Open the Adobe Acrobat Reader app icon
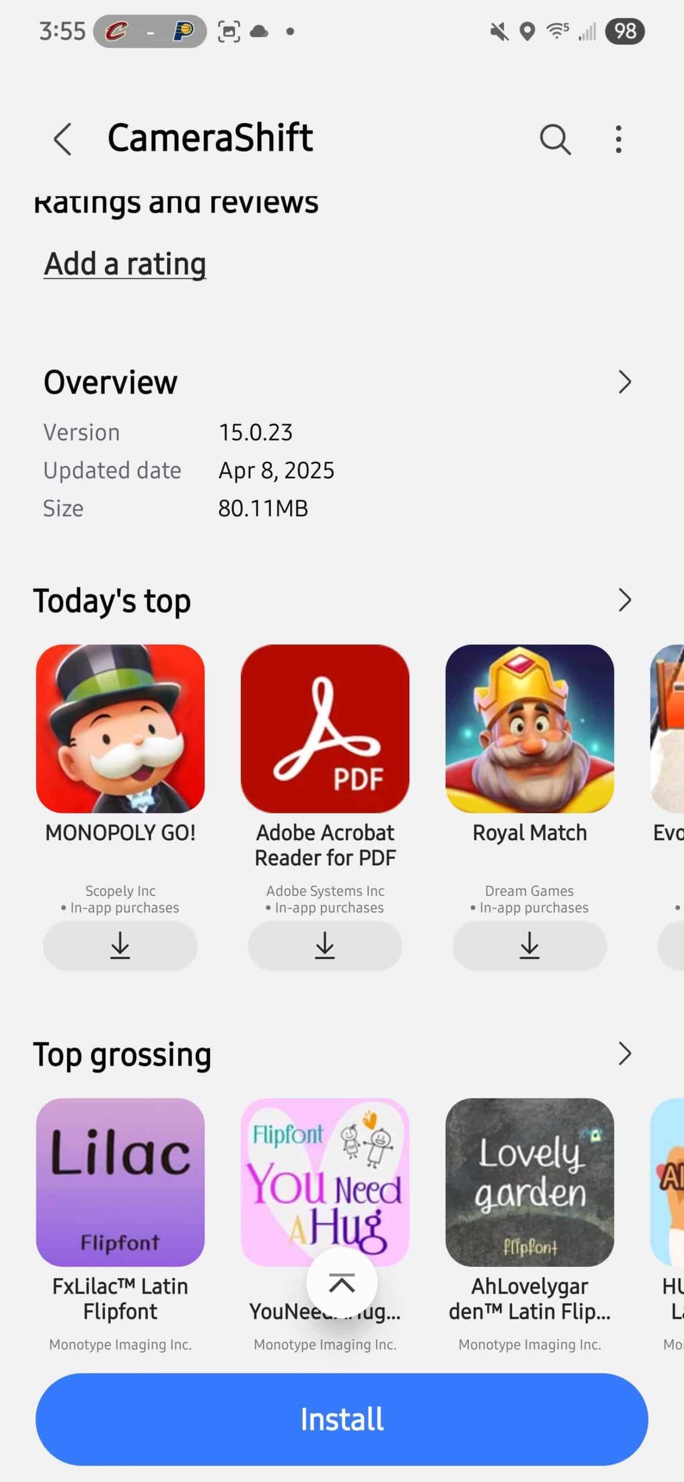 (325, 728)
